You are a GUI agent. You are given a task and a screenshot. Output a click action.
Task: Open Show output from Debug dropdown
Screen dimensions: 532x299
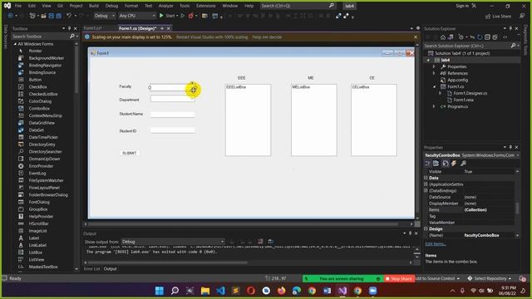point(173,242)
